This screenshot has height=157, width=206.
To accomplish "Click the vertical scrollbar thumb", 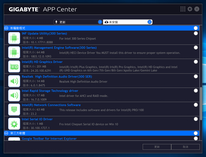I will (201, 103).
